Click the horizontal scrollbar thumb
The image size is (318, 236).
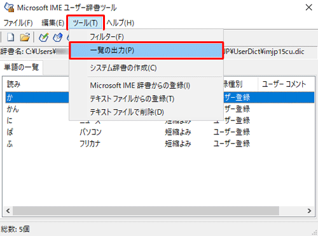(146, 211)
